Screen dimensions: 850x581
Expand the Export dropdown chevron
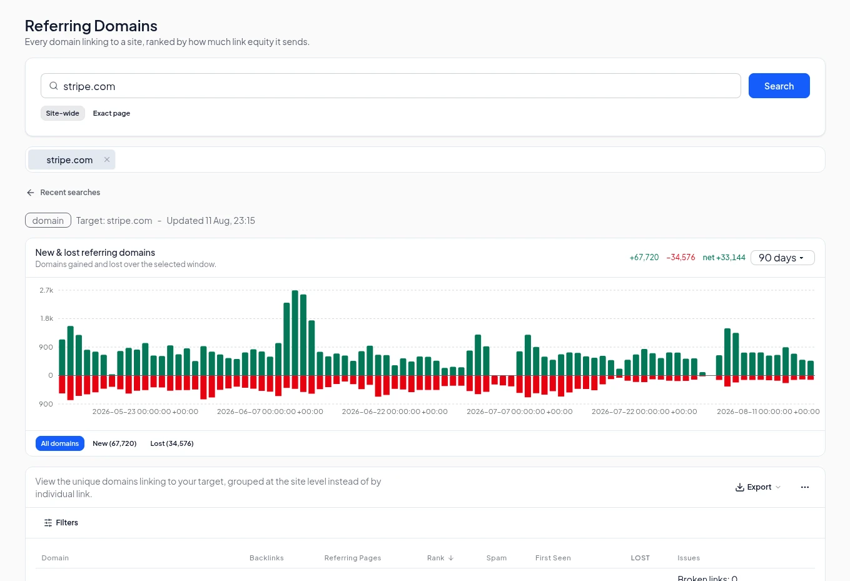(x=778, y=487)
